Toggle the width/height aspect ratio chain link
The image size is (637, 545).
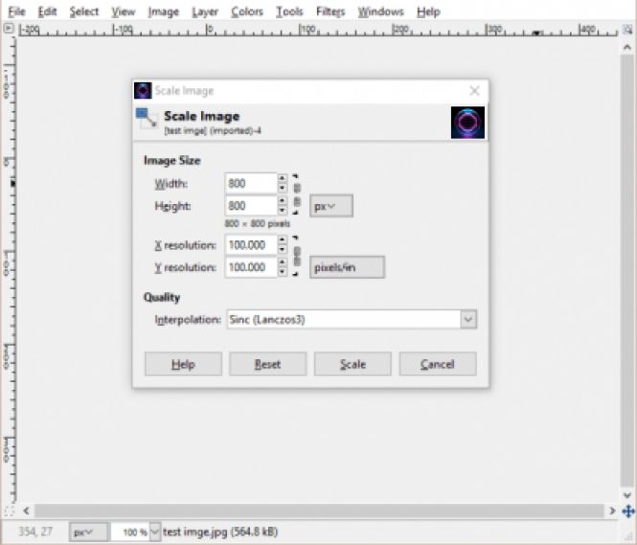coord(297,194)
